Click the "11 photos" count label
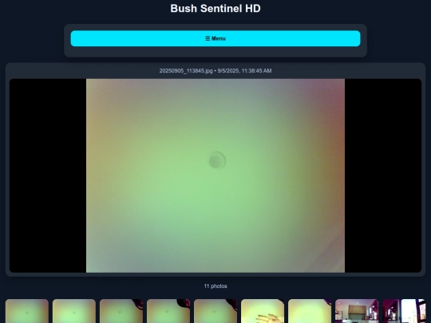 click(215, 286)
